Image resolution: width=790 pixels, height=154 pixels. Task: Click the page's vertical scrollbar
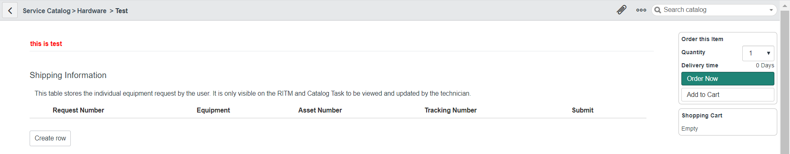pyautogui.click(x=785, y=82)
